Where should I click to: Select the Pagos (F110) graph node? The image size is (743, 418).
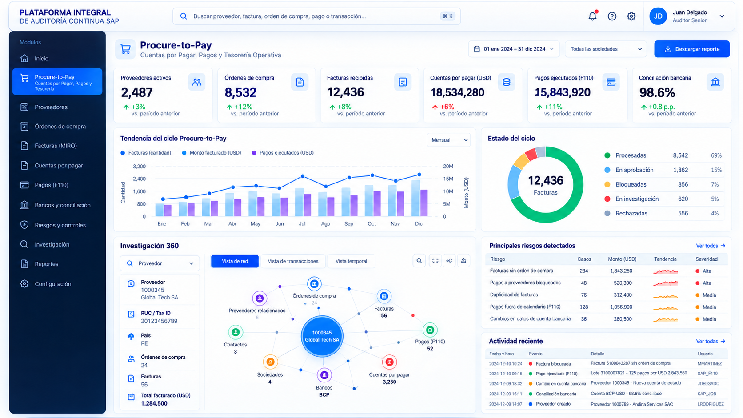[430, 330]
